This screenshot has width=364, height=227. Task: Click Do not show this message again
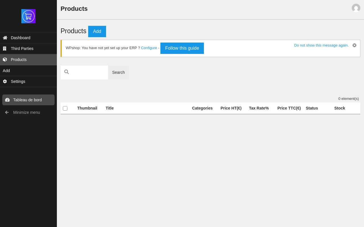tap(321, 45)
